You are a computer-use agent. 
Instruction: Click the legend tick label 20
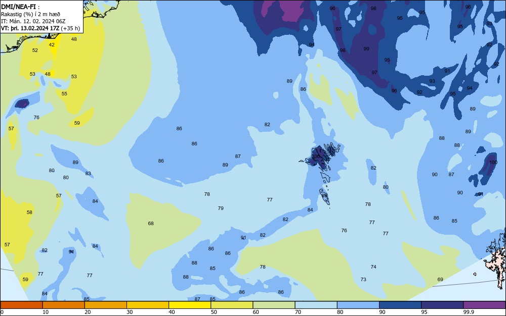pos(88,312)
